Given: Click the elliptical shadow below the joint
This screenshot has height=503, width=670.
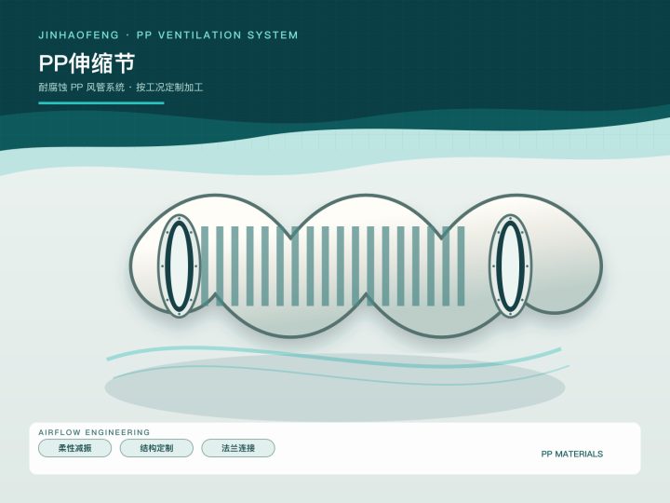Looking at the screenshot, I should pos(335,387).
